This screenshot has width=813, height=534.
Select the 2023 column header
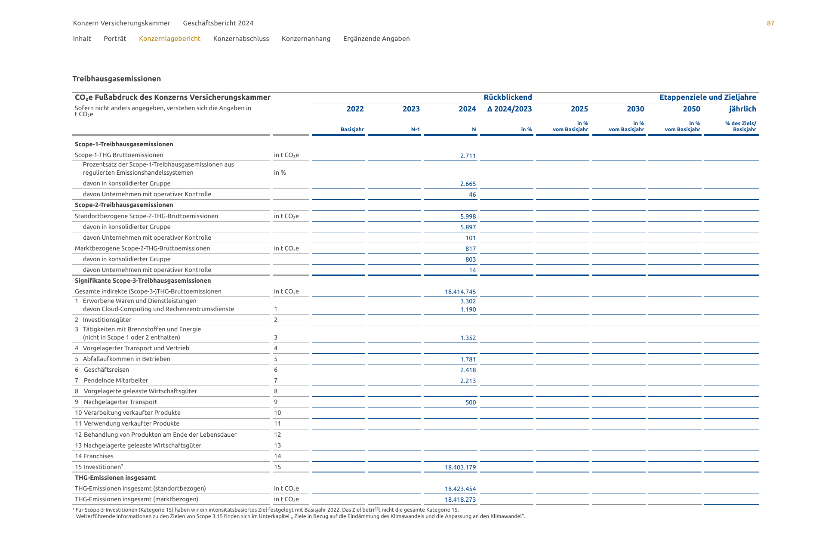click(411, 109)
